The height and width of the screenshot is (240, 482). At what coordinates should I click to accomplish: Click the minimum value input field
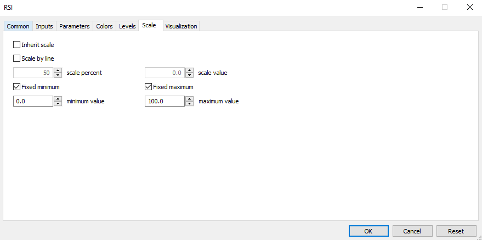[33, 101]
